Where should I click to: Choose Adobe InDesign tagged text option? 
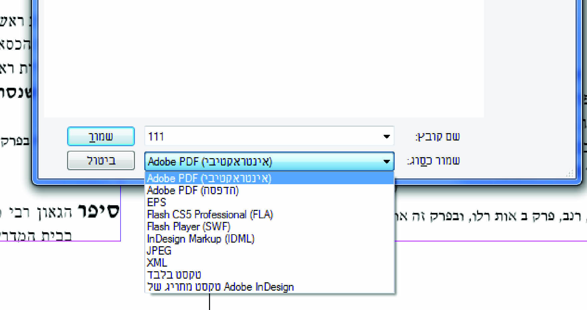(220, 287)
